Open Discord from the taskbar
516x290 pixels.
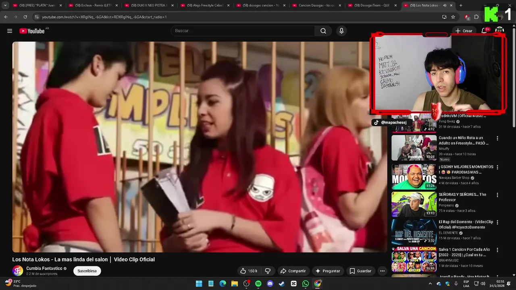point(270,284)
